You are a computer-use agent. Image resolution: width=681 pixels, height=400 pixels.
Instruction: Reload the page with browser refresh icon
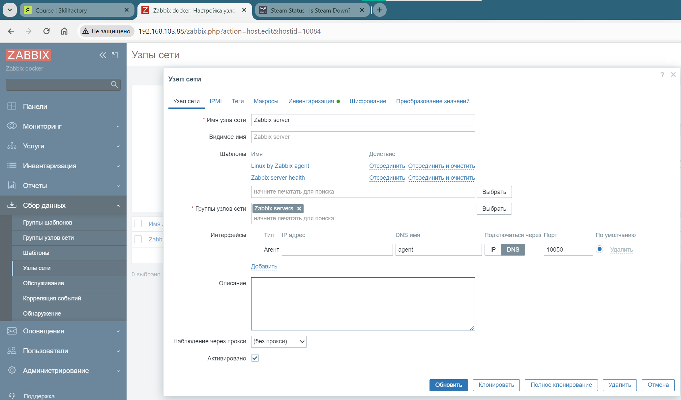46,31
